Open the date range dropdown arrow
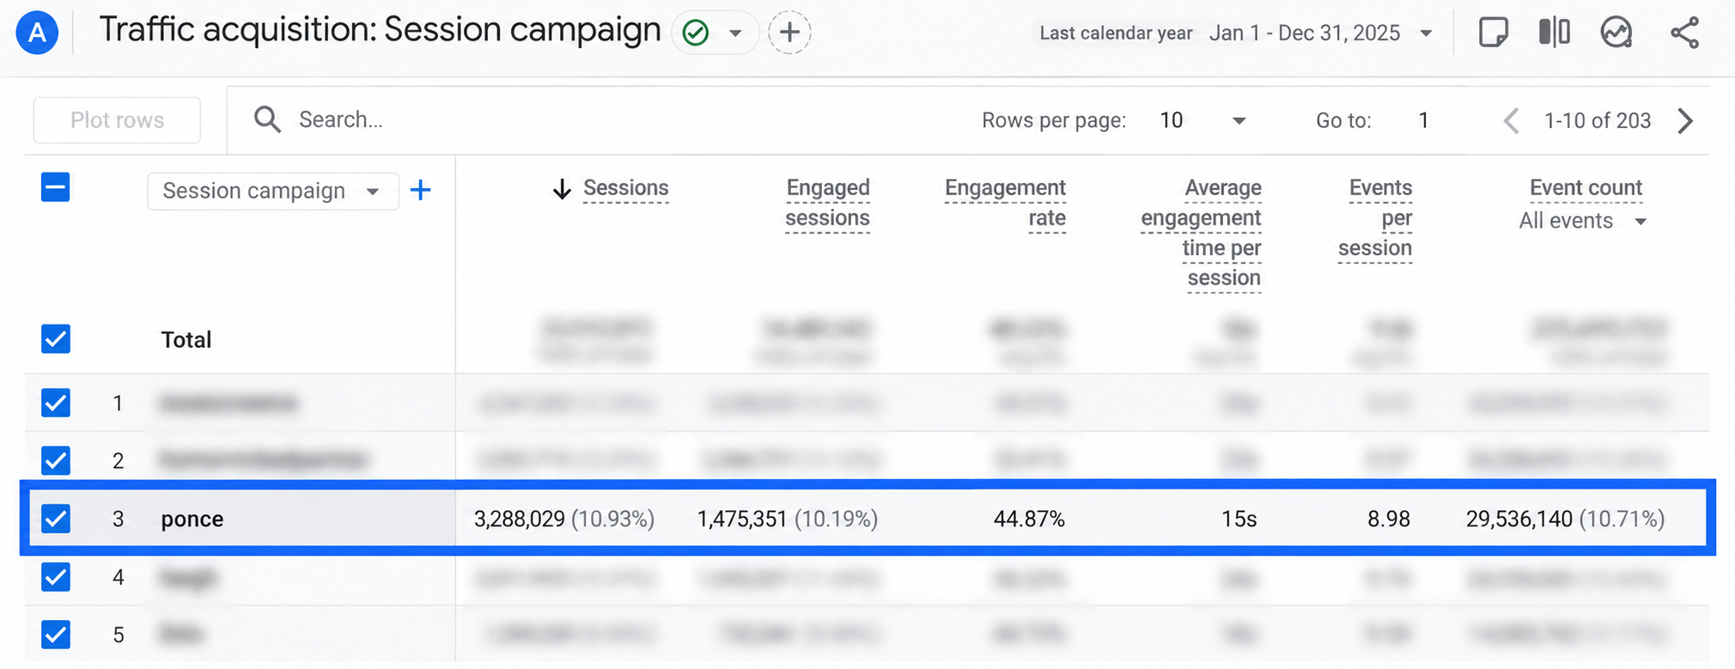The image size is (1735, 669). pos(1427,33)
